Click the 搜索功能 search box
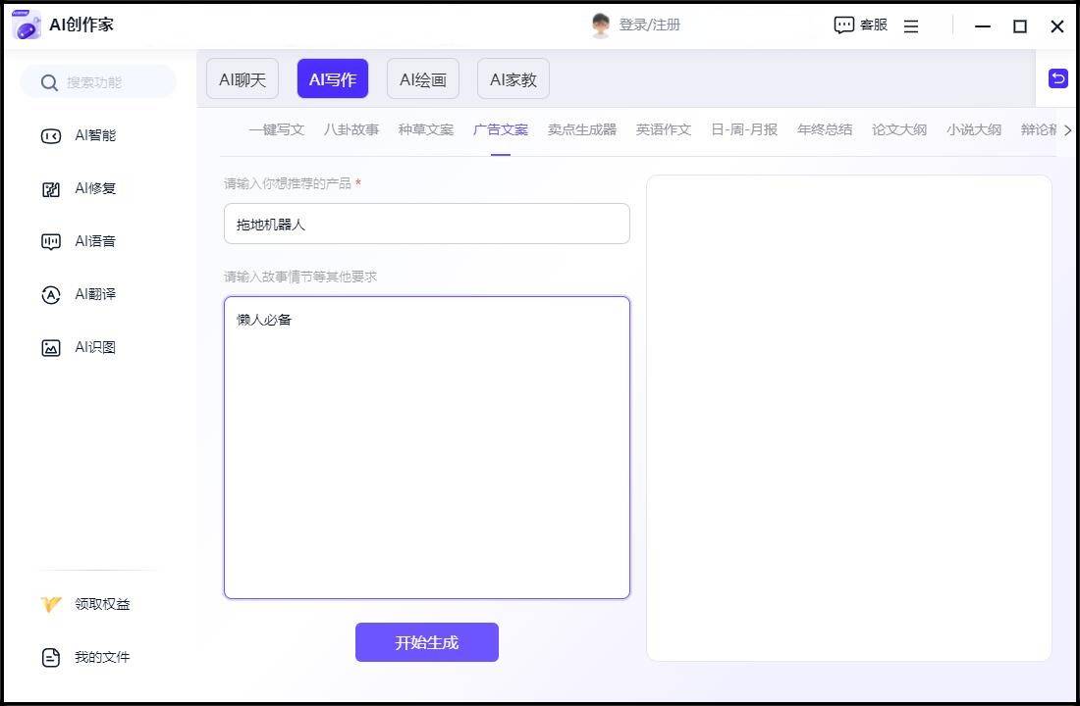 pyautogui.click(x=98, y=82)
